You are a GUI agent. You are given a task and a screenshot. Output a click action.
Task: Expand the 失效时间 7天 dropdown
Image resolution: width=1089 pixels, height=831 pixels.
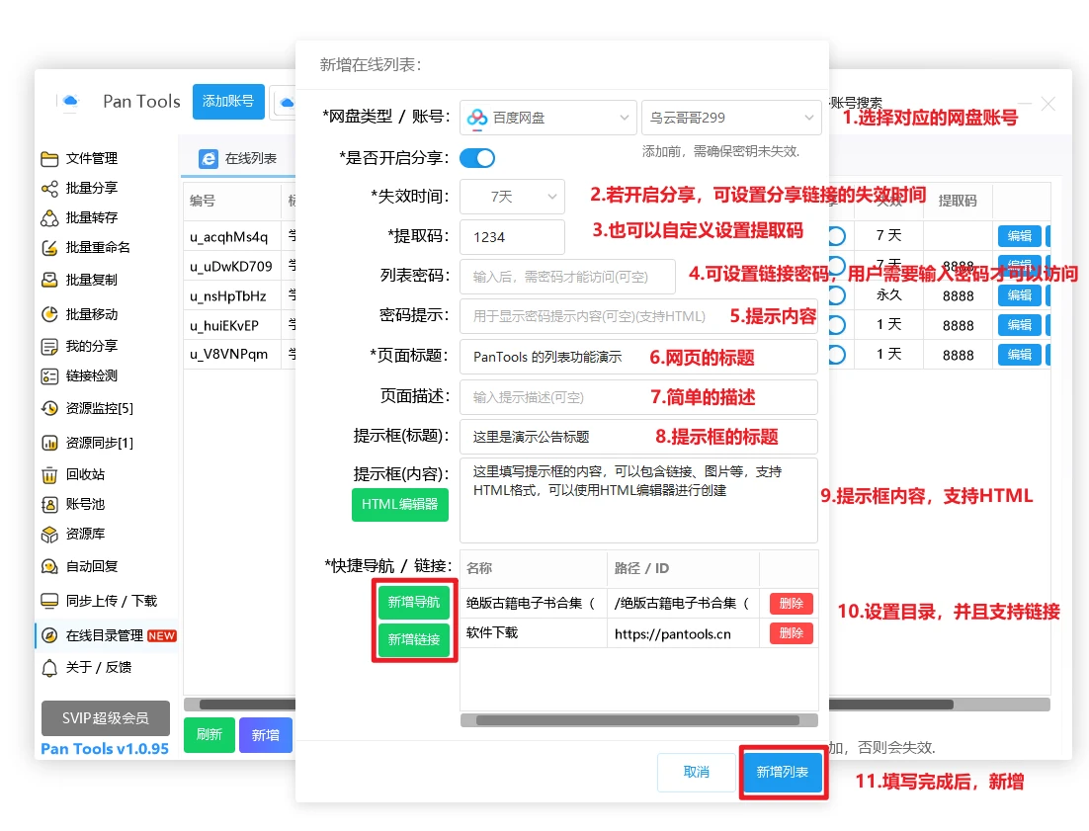pos(512,197)
